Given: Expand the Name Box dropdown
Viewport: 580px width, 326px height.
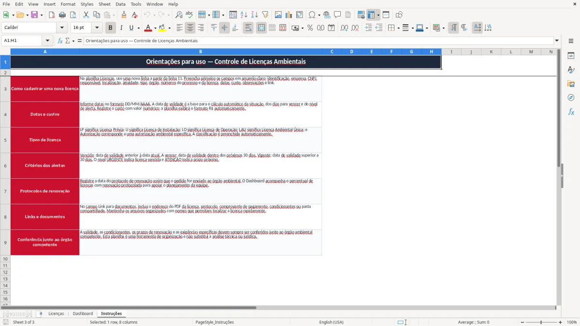Looking at the screenshot, I should click(47, 41).
